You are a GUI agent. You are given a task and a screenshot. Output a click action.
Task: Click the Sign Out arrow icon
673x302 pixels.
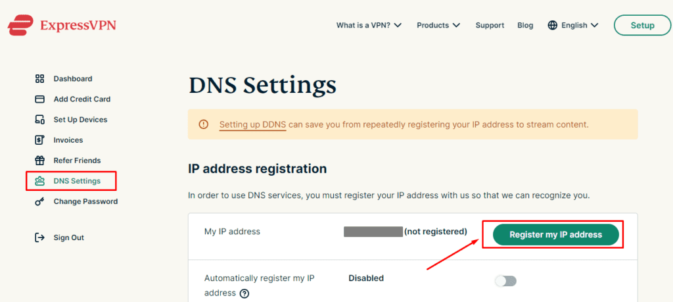(39, 238)
